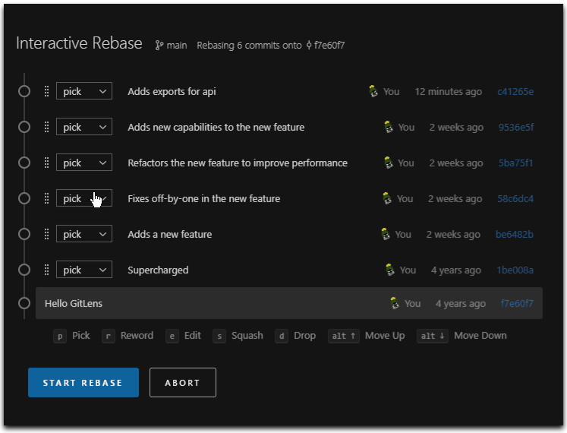Open action dropdown for 'Adds exports for api'
The height and width of the screenshot is (433, 567).
pyautogui.click(x=84, y=91)
